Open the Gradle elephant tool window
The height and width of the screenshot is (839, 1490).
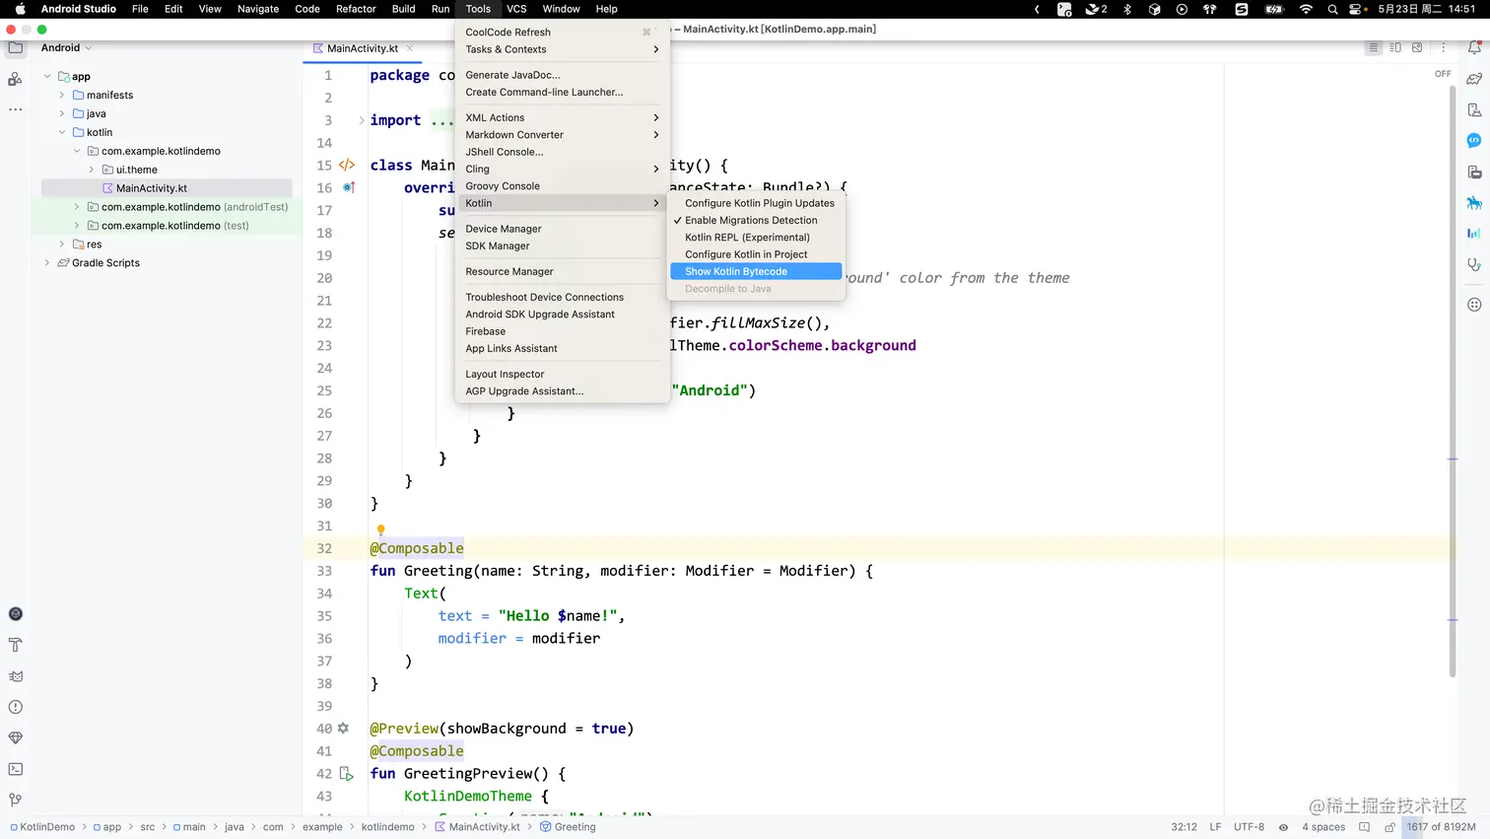(x=1474, y=79)
